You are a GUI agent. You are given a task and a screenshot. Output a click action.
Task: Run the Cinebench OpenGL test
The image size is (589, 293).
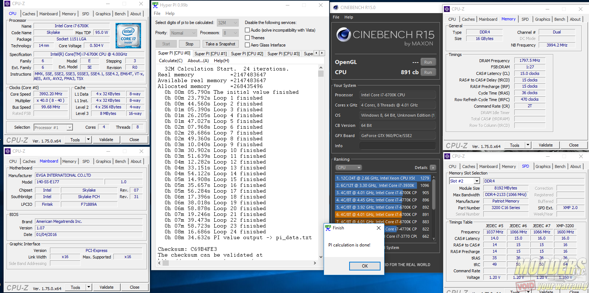click(x=428, y=62)
